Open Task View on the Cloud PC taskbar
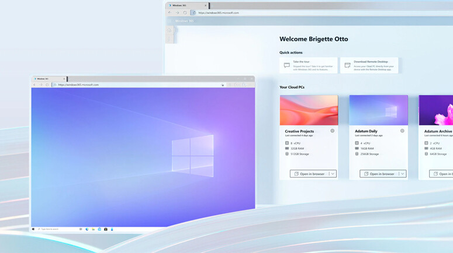Screen dimensions: 453x253 point(81,229)
